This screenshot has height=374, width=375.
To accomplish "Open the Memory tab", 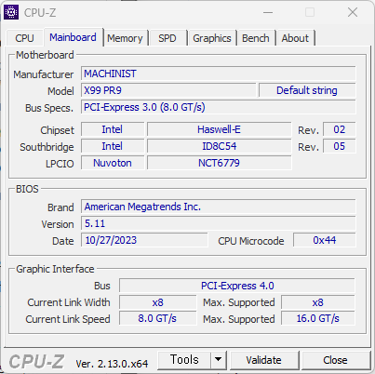I will pos(125,38).
